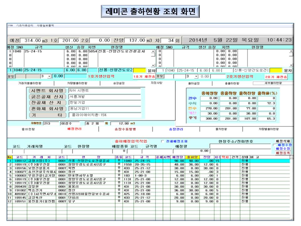Click the 1호 field showing 201.00

coord(69,40)
